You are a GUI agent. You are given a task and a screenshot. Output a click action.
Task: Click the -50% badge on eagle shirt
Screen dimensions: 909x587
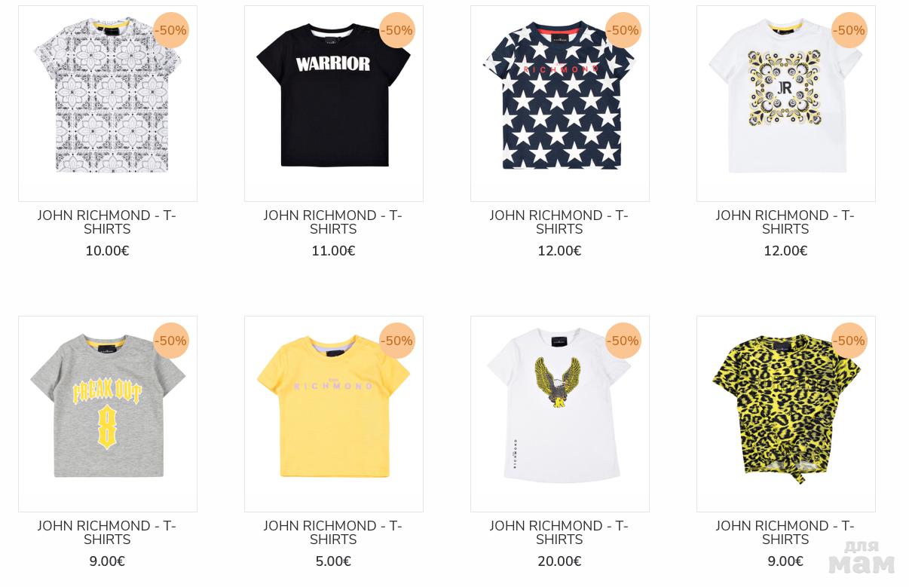(x=623, y=341)
